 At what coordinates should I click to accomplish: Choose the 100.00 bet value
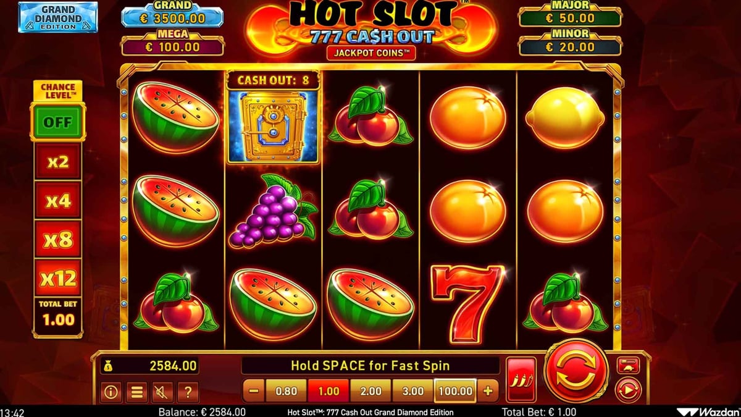(454, 391)
